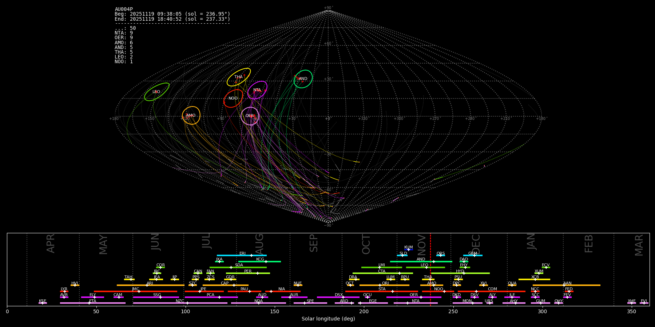Click the '250' tick on the solar longitude axis

[x=453, y=311]
